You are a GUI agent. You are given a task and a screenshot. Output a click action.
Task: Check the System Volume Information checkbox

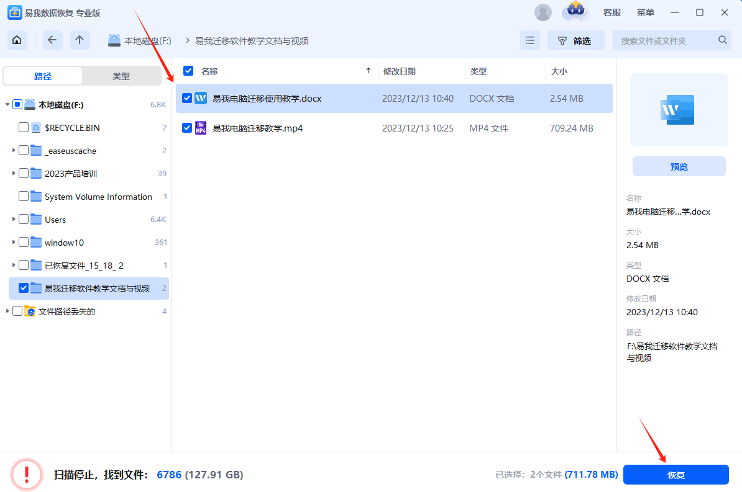tap(24, 196)
